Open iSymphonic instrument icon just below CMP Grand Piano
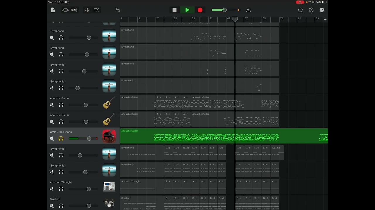The image size is (375, 210). (109, 153)
